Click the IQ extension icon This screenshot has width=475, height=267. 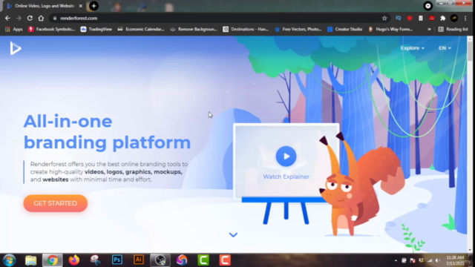[398, 18]
